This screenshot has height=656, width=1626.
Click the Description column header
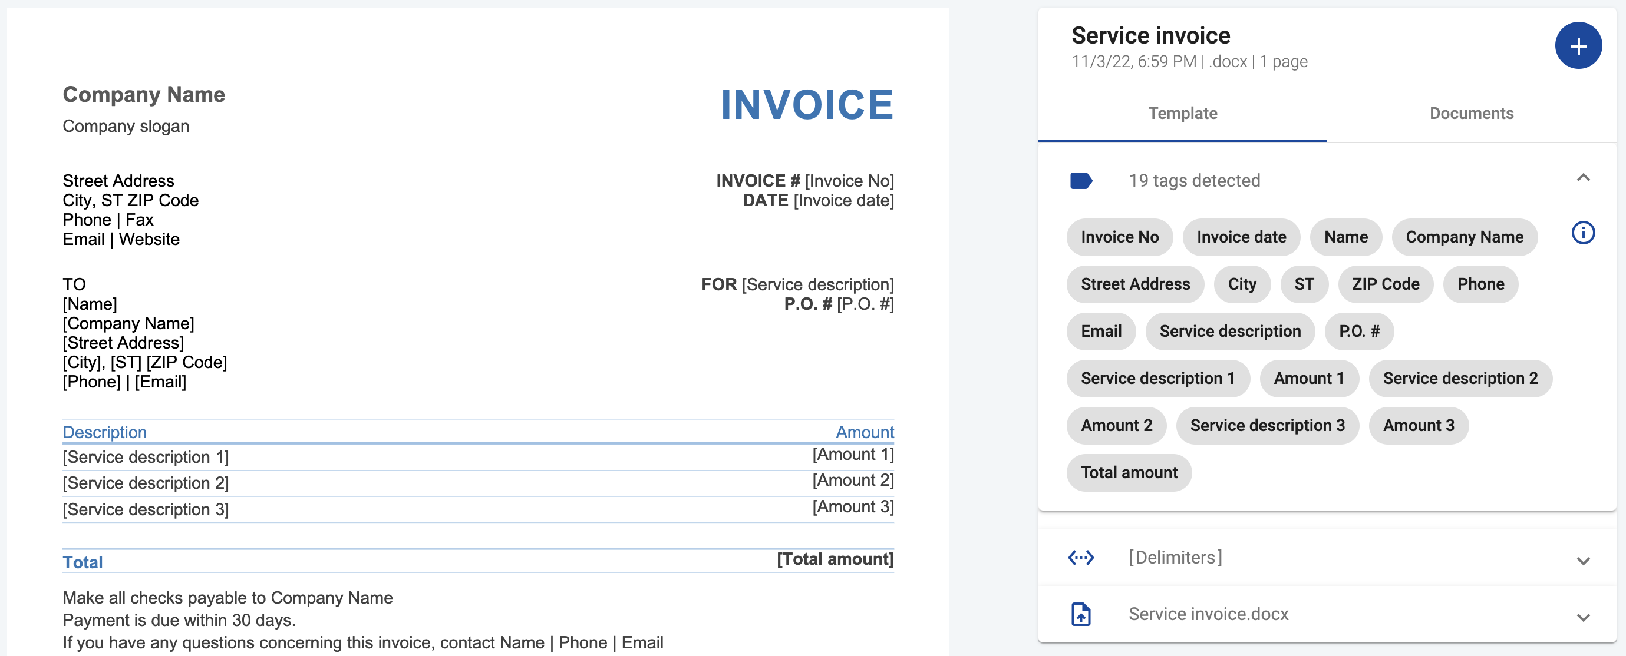coord(104,432)
